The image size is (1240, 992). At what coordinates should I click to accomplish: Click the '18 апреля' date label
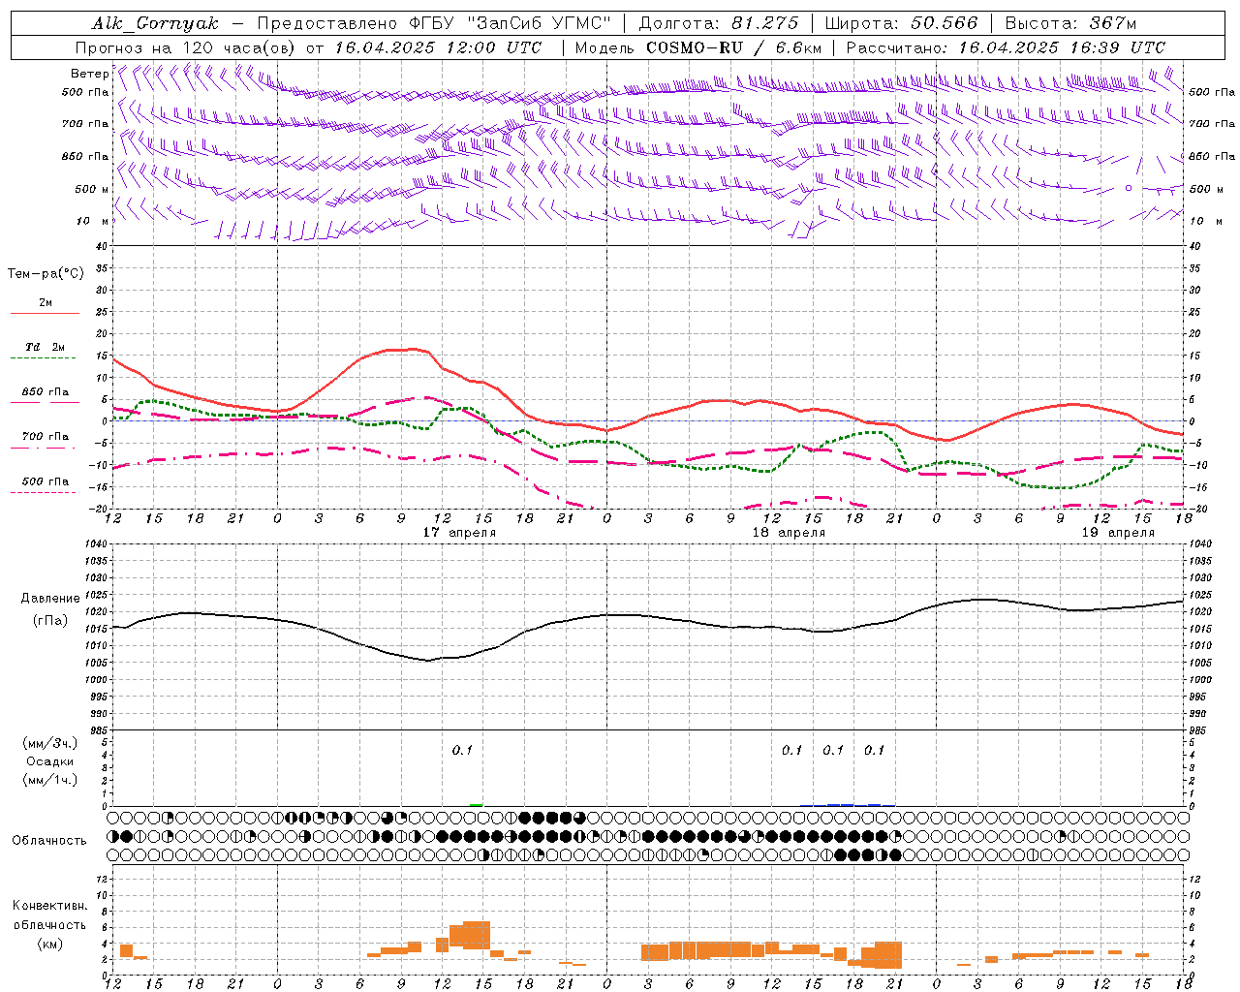click(x=789, y=533)
